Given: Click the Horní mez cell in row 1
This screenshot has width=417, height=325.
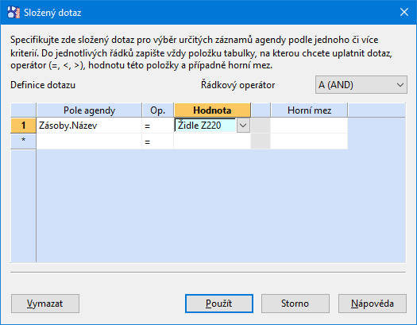Looking at the screenshot, I should tap(309, 126).
